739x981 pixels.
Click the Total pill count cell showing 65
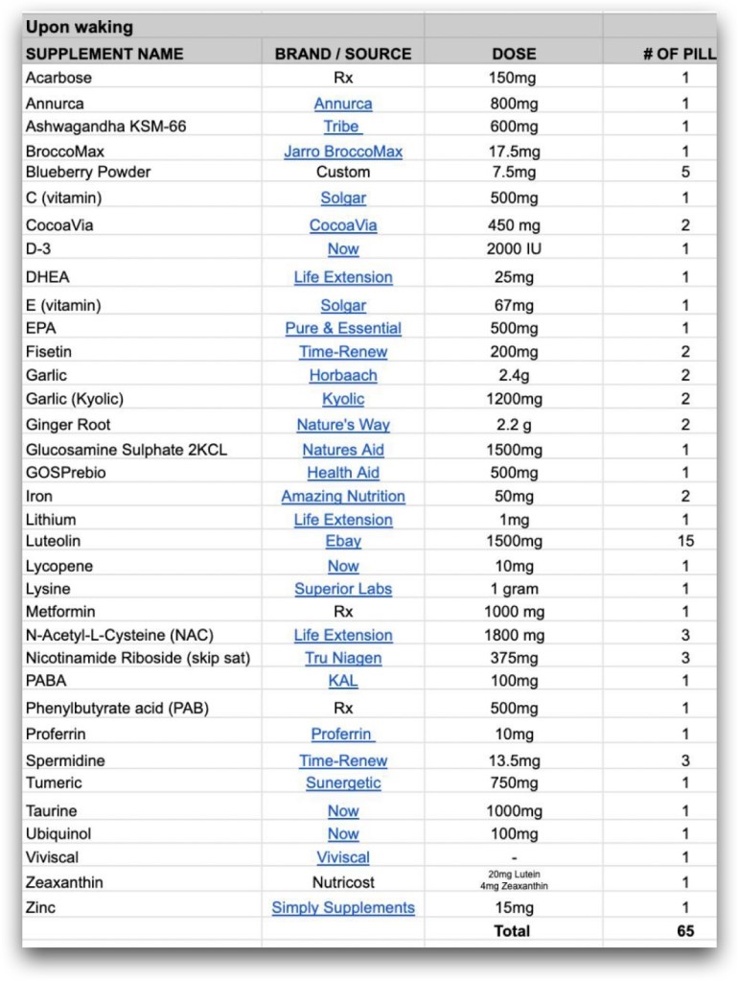click(x=684, y=930)
